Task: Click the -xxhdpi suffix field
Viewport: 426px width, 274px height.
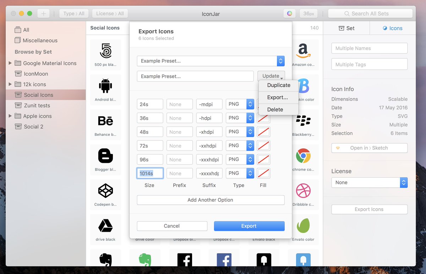Action: point(209,146)
